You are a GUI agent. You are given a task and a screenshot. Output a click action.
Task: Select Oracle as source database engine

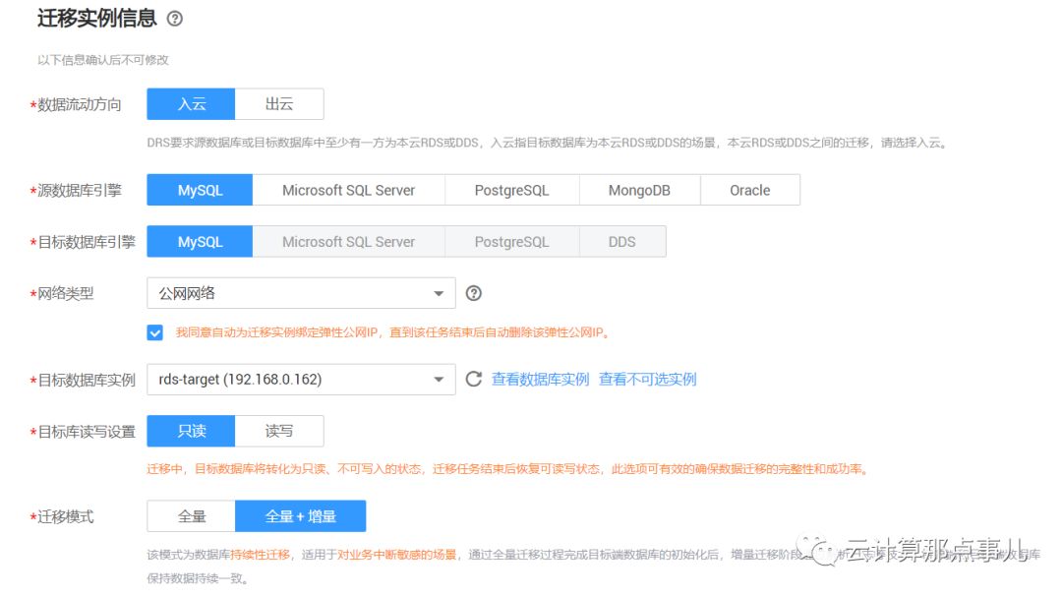point(750,190)
